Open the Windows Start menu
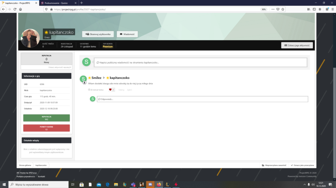This screenshot has height=188, width=336. tap(4, 185)
